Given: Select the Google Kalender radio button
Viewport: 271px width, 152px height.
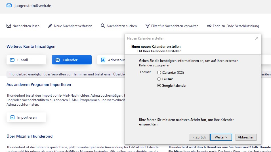Looking at the screenshot, I should (159, 86).
